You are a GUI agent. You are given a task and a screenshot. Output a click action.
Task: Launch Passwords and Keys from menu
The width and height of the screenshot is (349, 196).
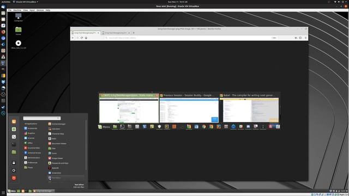(x=58, y=163)
